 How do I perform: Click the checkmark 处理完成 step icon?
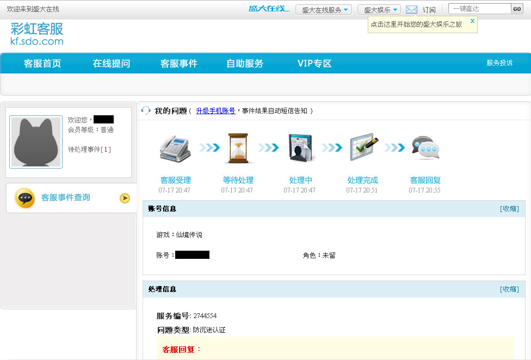point(364,147)
